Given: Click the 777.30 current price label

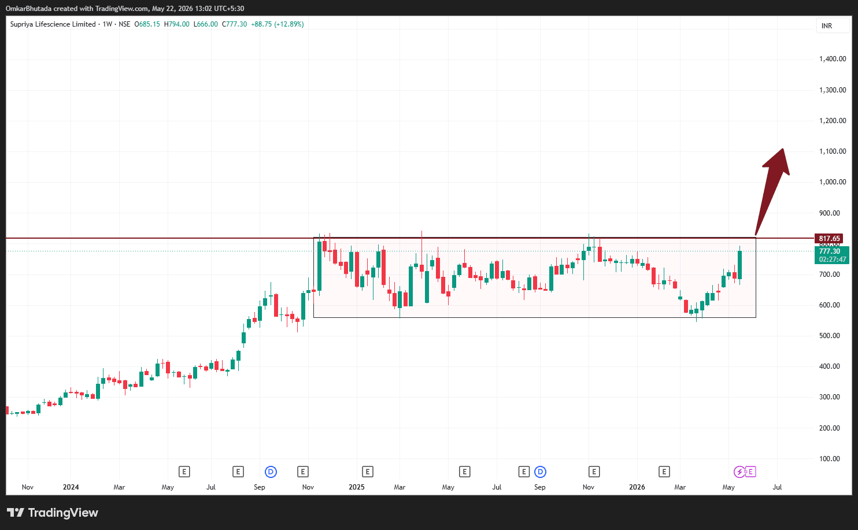Looking at the screenshot, I should pyautogui.click(x=830, y=251).
